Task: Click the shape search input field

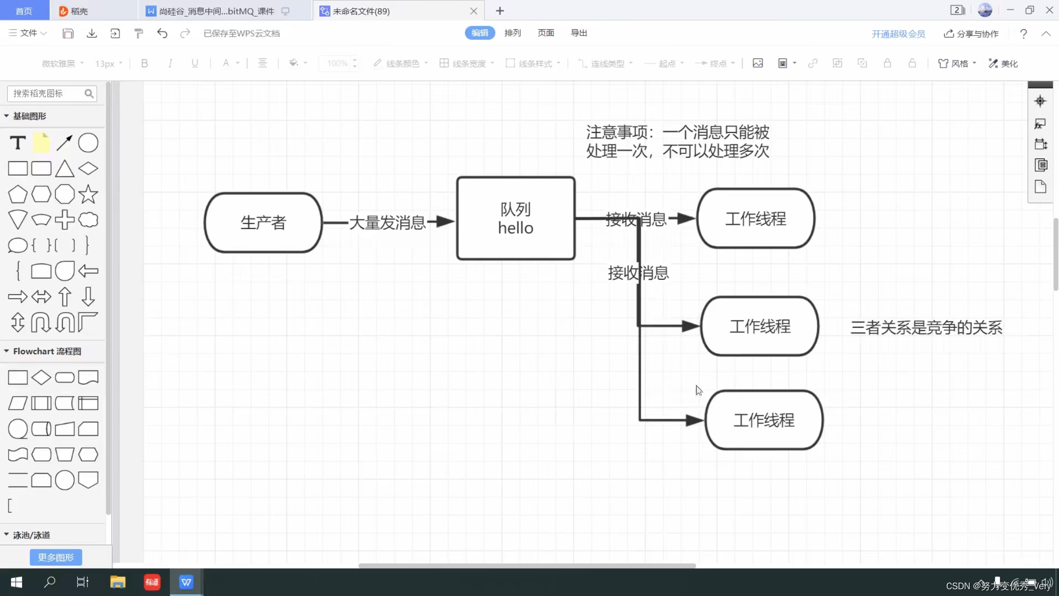Action: pos(52,93)
